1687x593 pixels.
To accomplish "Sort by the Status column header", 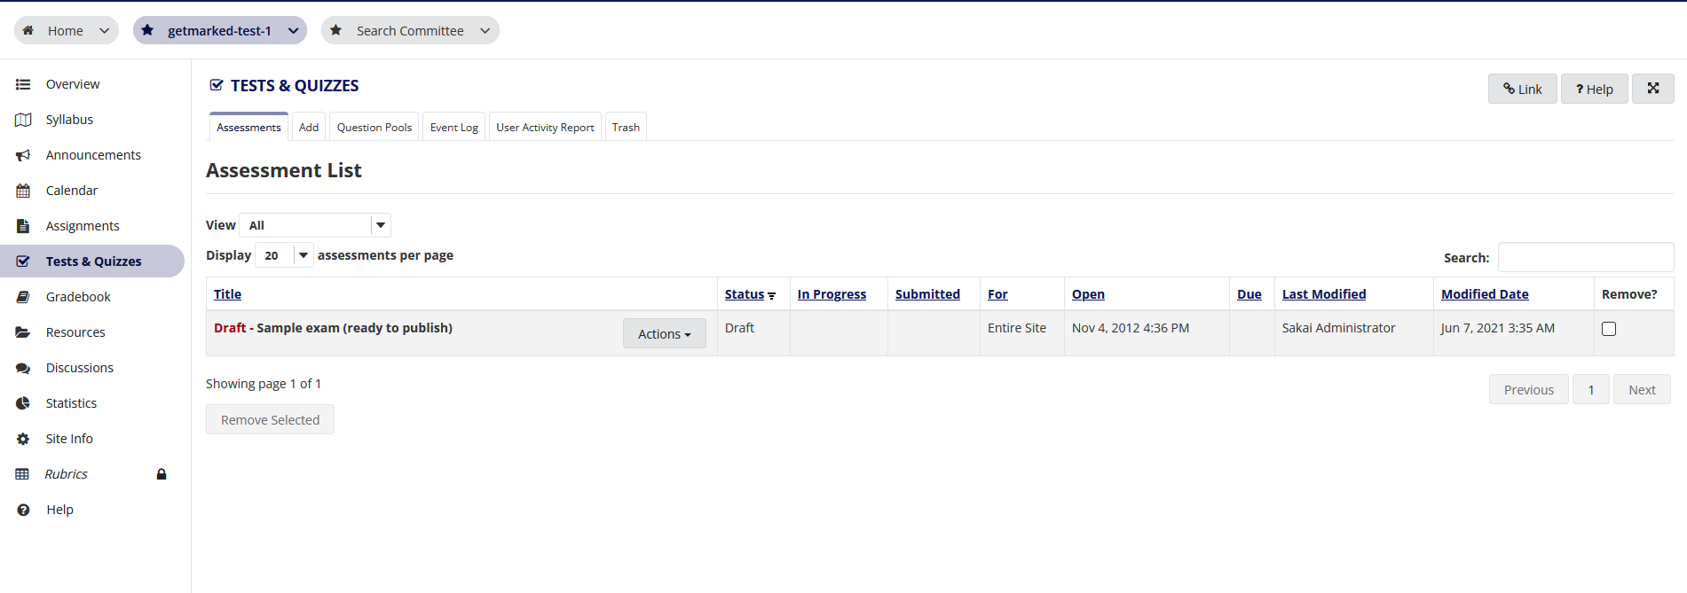I will (745, 294).
